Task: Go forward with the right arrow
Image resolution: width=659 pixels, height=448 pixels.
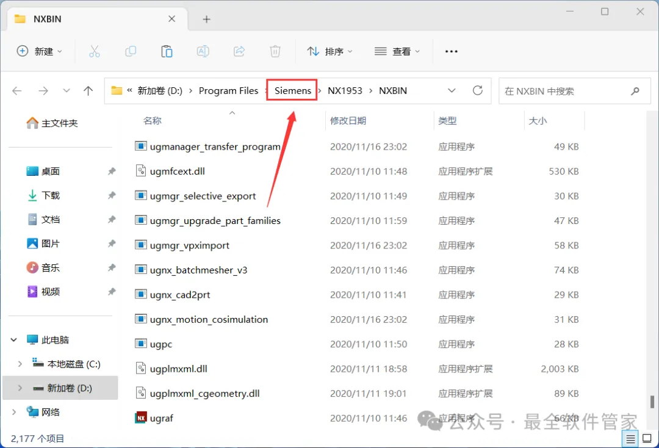Action: (x=43, y=91)
